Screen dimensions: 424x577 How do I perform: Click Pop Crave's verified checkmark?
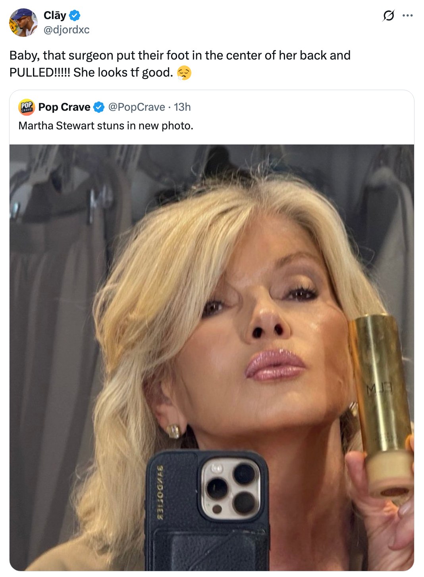click(x=98, y=107)
